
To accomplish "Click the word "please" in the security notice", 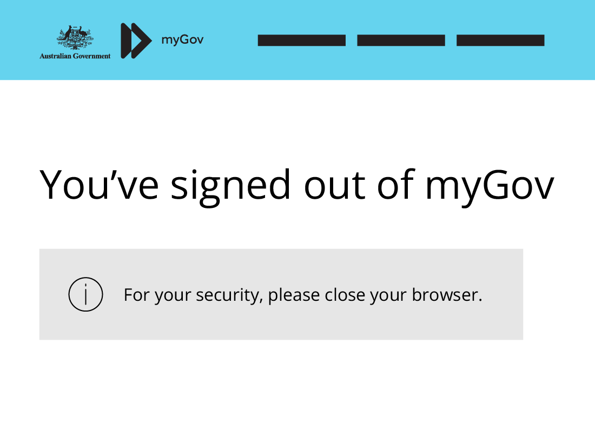I will tap(294, 296).
